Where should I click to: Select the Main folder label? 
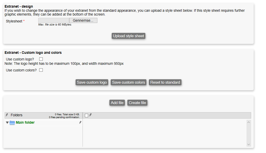25,123
